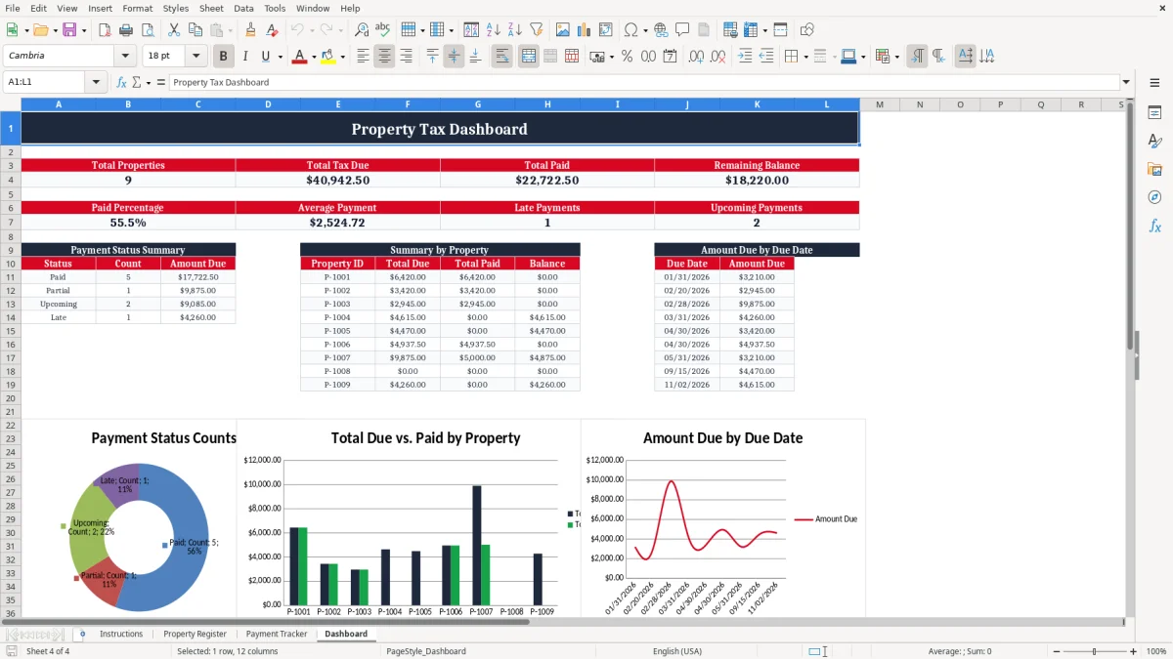Open Find and Replace icon
The width and height of the screenshot is (1173, 659).
[362, 30]
